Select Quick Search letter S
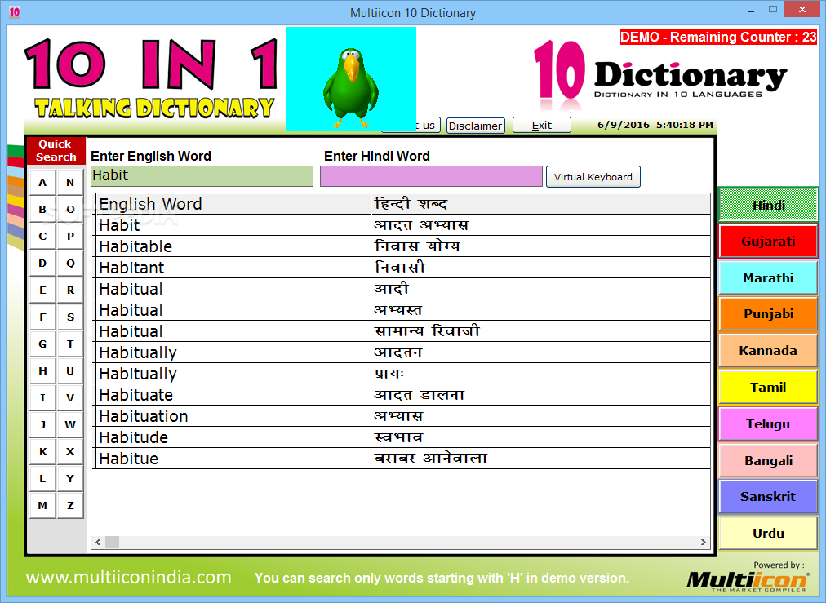826x603 pixels. 70,317
